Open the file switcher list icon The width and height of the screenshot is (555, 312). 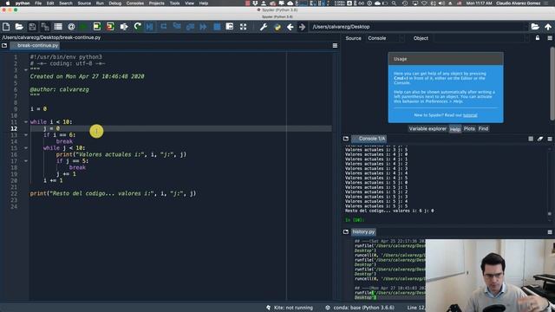58,27
